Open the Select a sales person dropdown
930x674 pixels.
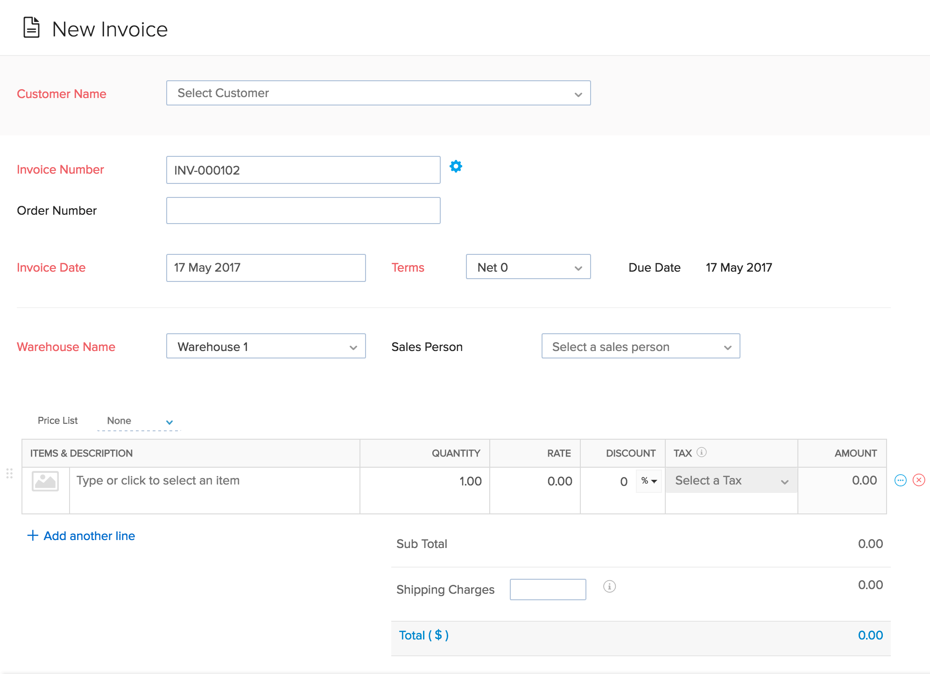pyautogui.click(x=641, y=347)
